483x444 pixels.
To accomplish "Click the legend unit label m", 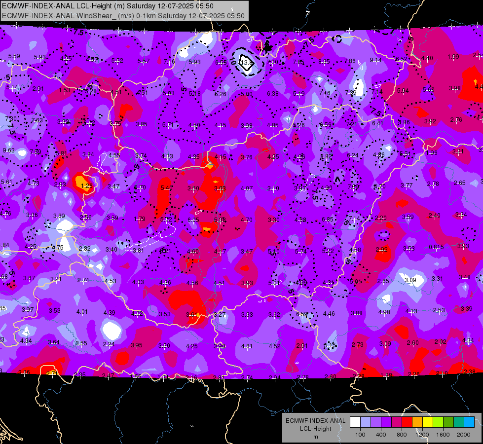I will pyautogui.click(x=315, y=437).
